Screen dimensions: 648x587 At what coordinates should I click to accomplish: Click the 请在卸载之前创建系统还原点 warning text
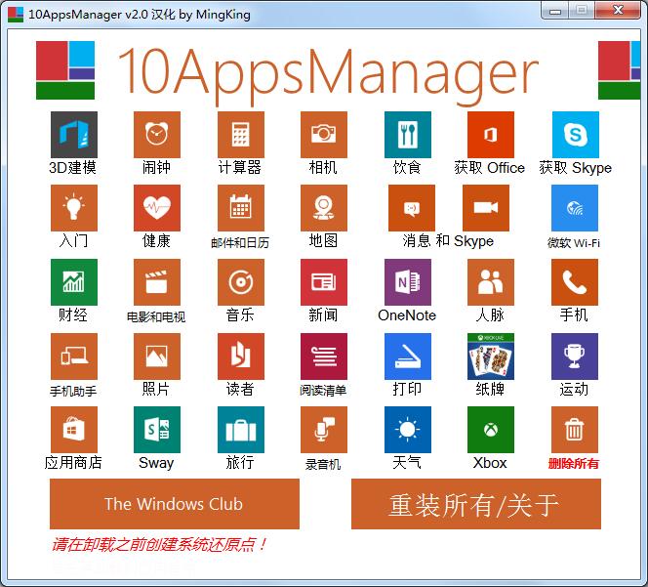click(159, 544)
